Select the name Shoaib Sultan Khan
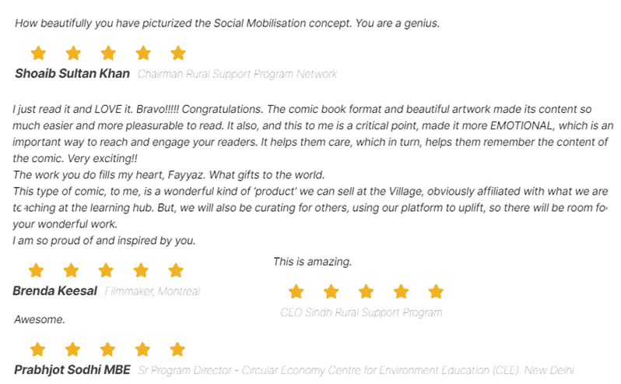Image resolution: width=621 pixels, height=384 pixels. (x=72, y=73)
